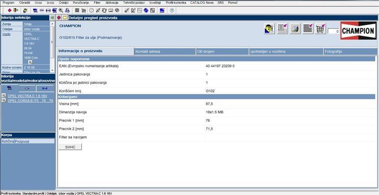Click red back arrow beside Detaljni pregled proizvoda
Viewport: 379px width, 195px height.
59,18
